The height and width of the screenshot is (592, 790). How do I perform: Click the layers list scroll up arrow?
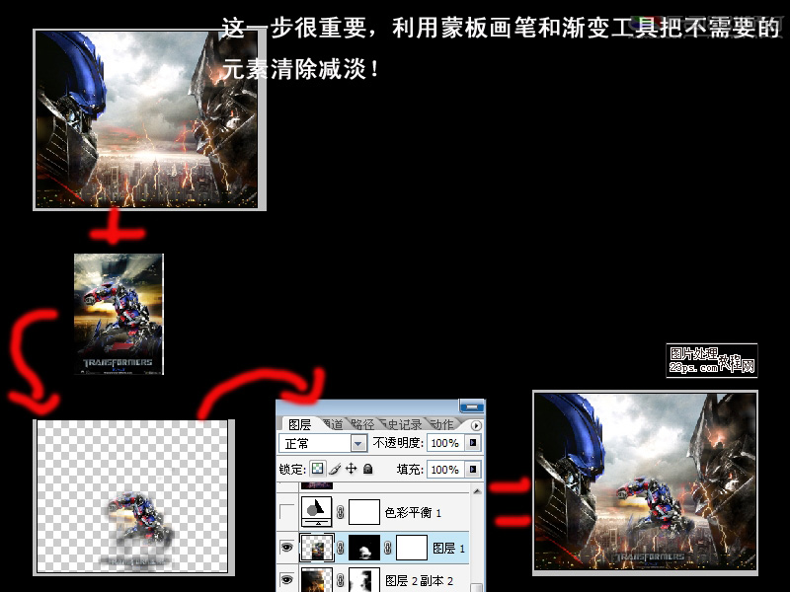(x=477, y=490)
